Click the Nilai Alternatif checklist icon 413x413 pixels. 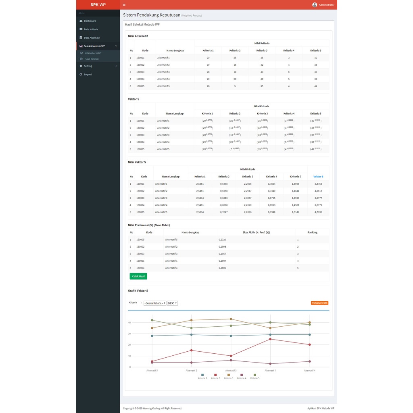[81, 53]
